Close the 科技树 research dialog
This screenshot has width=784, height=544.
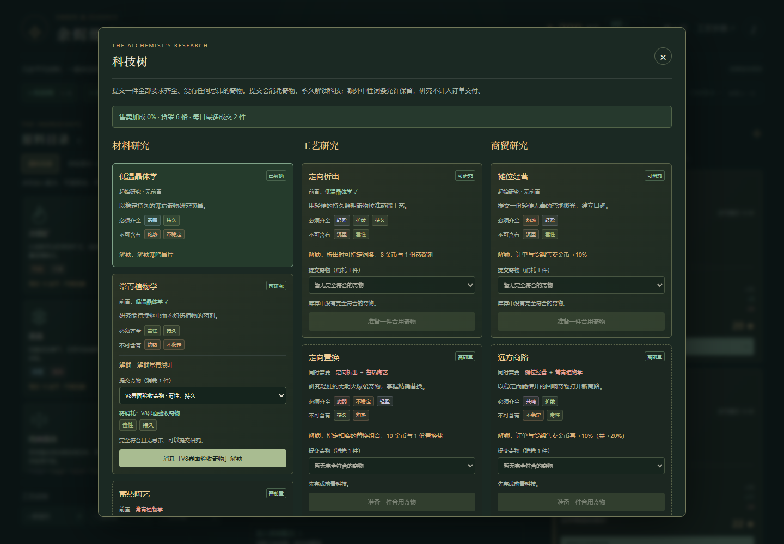[x=663, y=57]
